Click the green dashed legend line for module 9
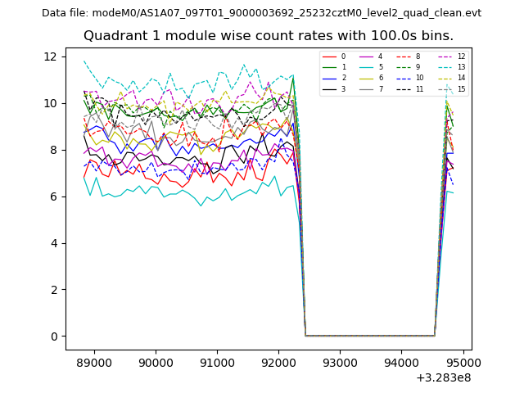Image resolution: width=524 pixels, height=393 pixels. [404, 67]
